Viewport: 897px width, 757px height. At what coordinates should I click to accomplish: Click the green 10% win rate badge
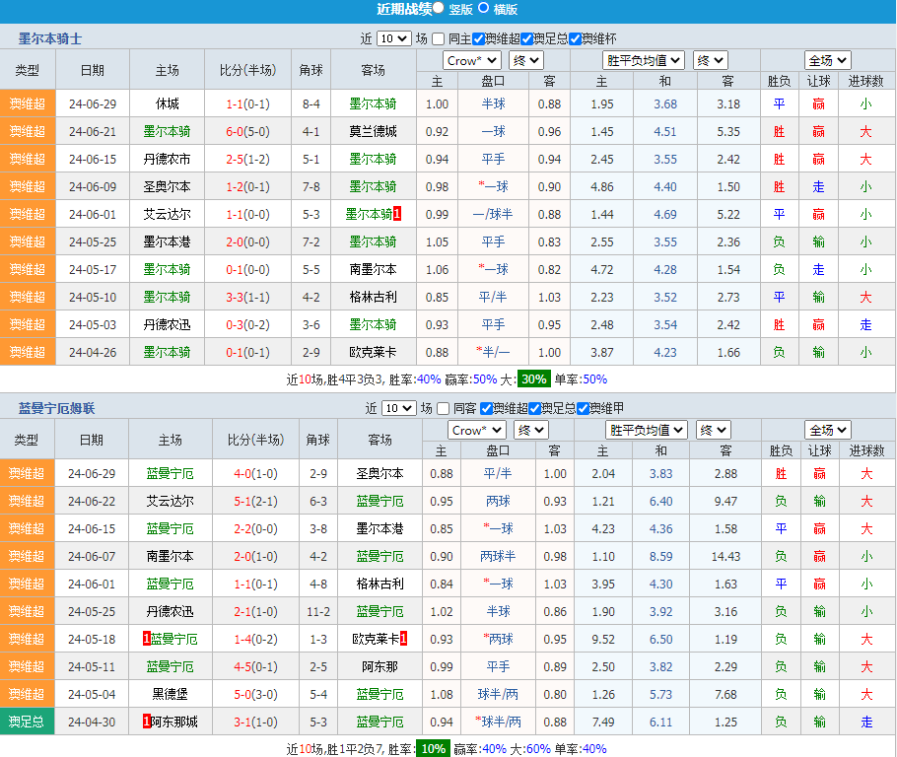(432, 749)
